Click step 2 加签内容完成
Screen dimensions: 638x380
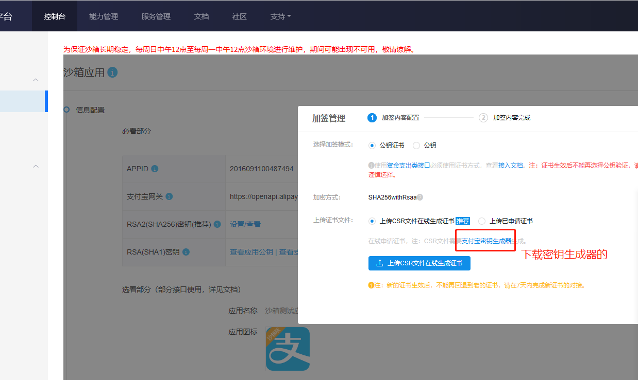coord(505,118)
